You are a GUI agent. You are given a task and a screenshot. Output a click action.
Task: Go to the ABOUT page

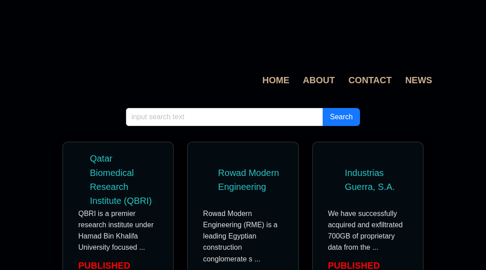319,80
